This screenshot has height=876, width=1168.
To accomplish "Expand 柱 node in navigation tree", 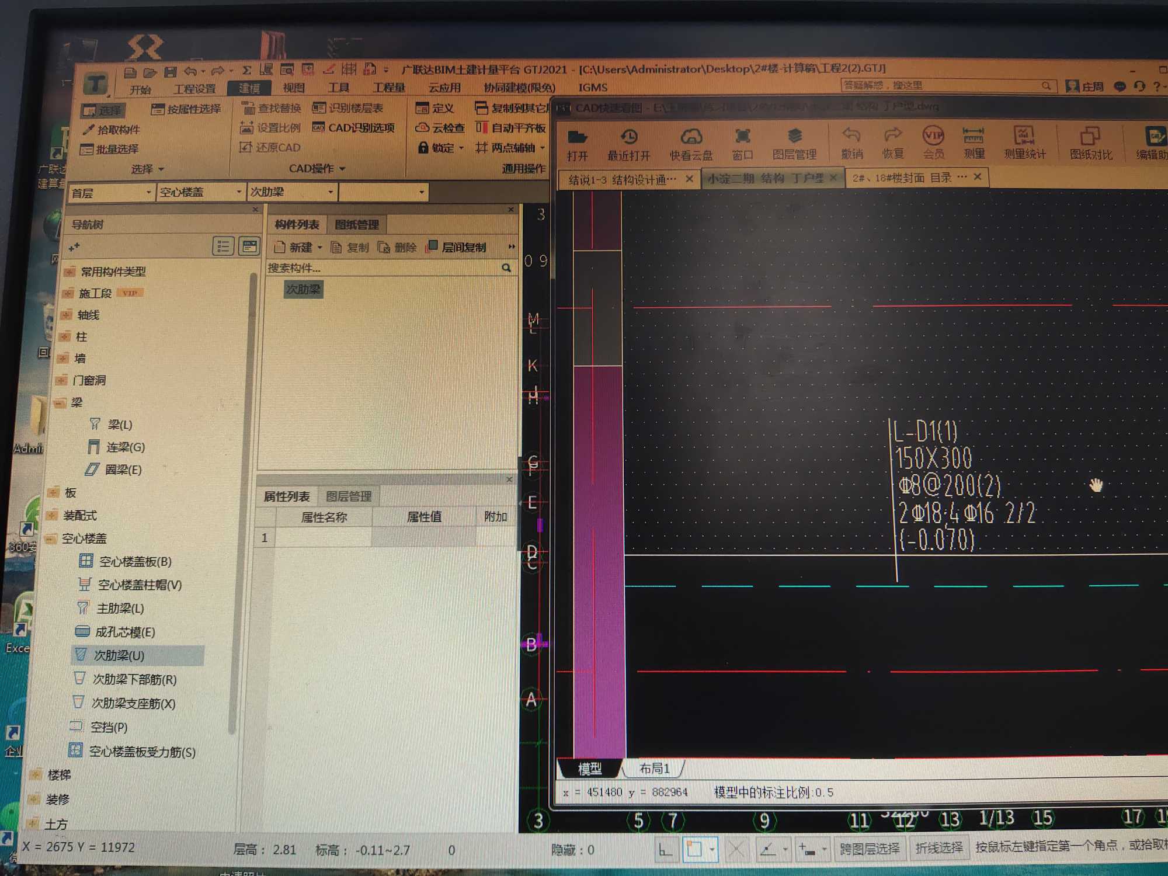I will 65,336.
